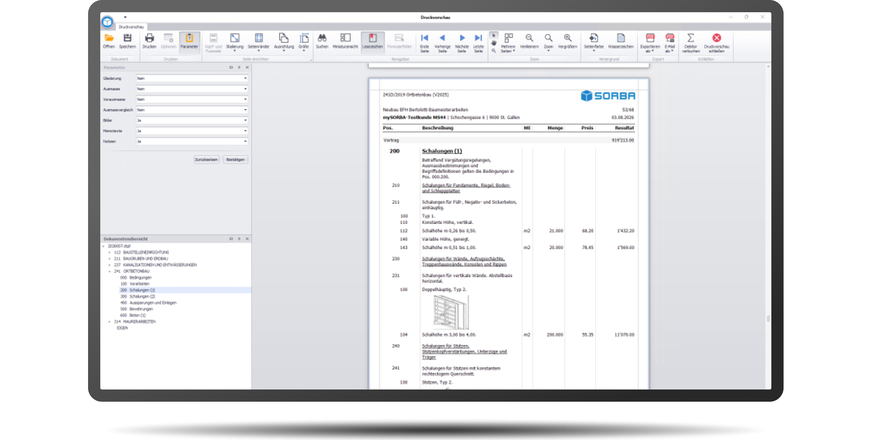
Task: Select the hand pan tool
Action: (x=494, y=43)
